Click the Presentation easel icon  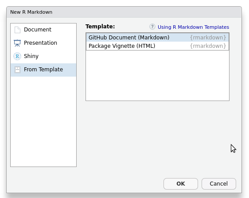click(x=17, y=43)
